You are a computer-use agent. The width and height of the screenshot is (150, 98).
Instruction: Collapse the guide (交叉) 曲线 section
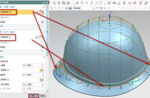(x=44, y=32)
